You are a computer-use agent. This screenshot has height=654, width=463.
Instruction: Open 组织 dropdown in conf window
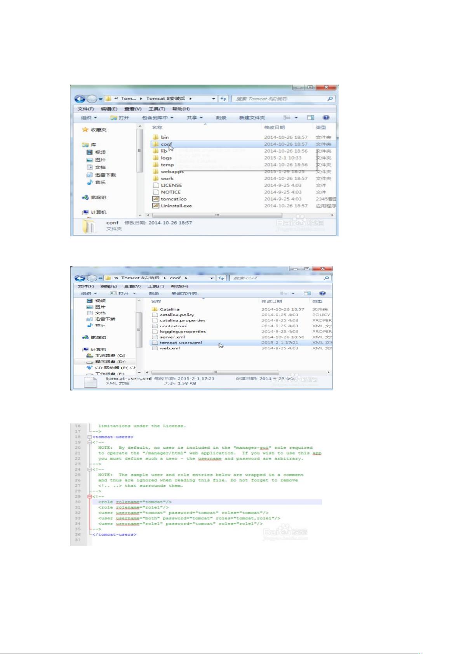tap(89, 293)
